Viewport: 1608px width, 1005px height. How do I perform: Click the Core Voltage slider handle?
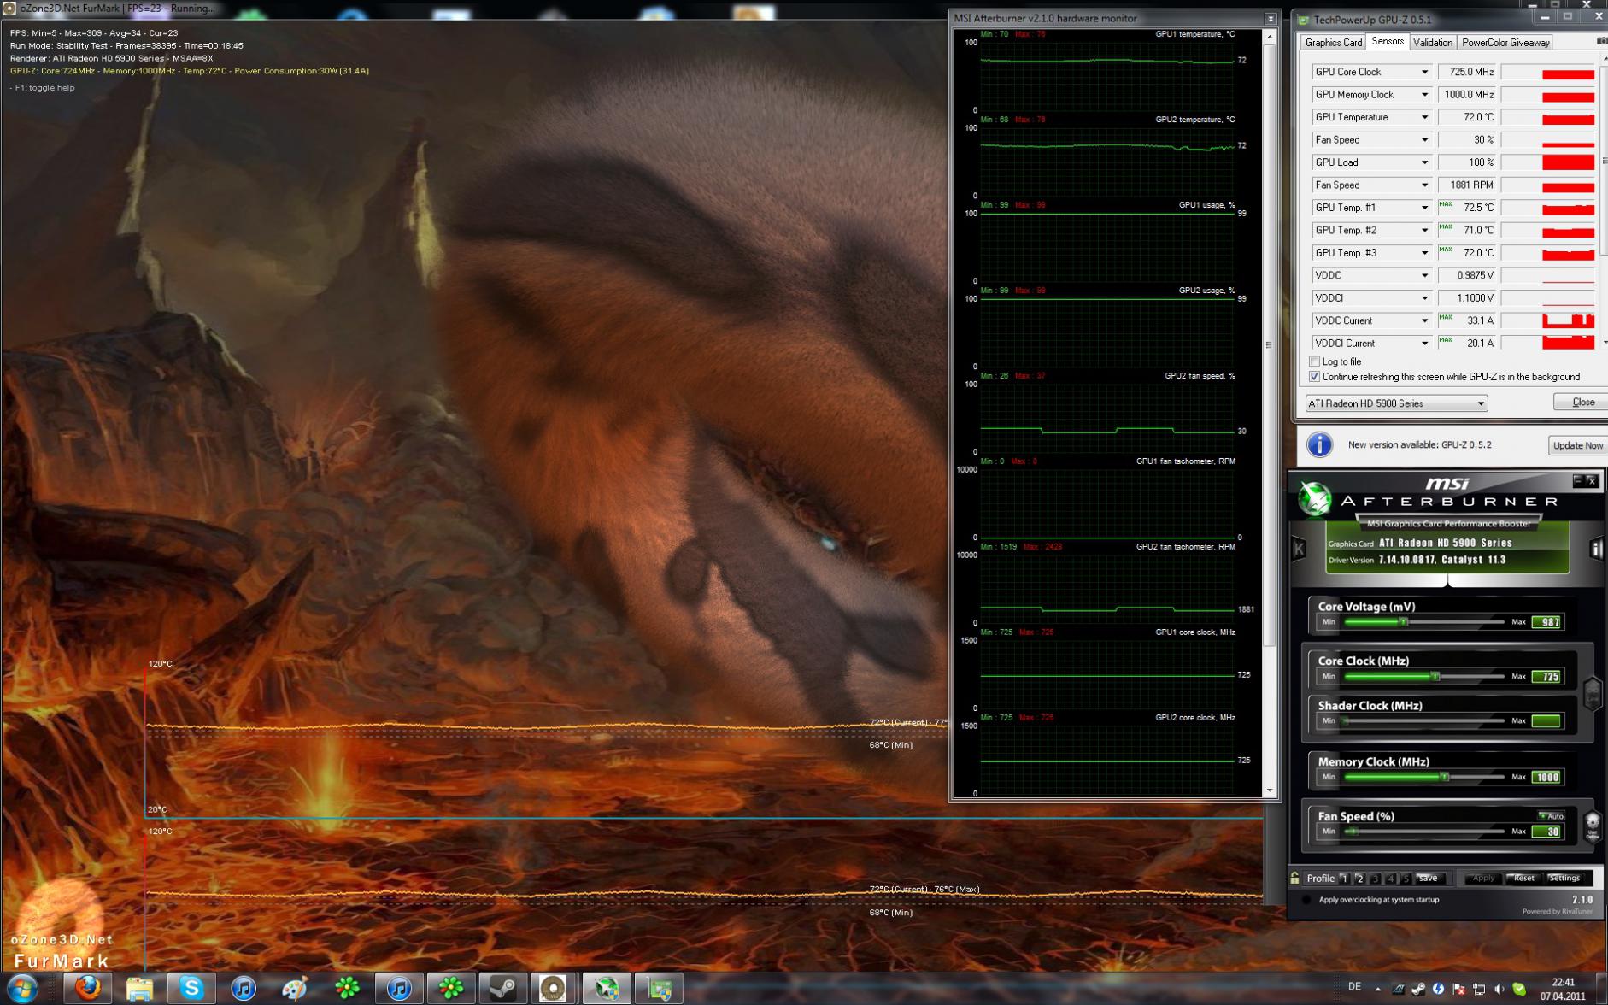[x=1403, y=622]
